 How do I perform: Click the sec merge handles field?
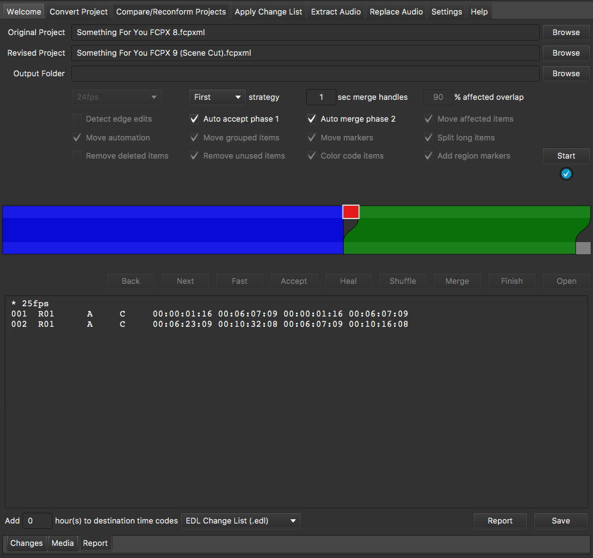click(x=321, y=97)
